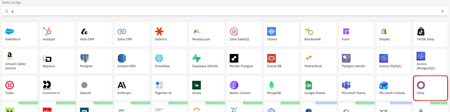Viewport: 450px width, 112px height.
Task: Choose the Aviato app
Action: point(207,88)
